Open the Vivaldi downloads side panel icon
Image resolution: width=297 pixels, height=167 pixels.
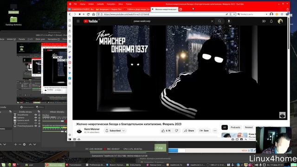[70, 31]
